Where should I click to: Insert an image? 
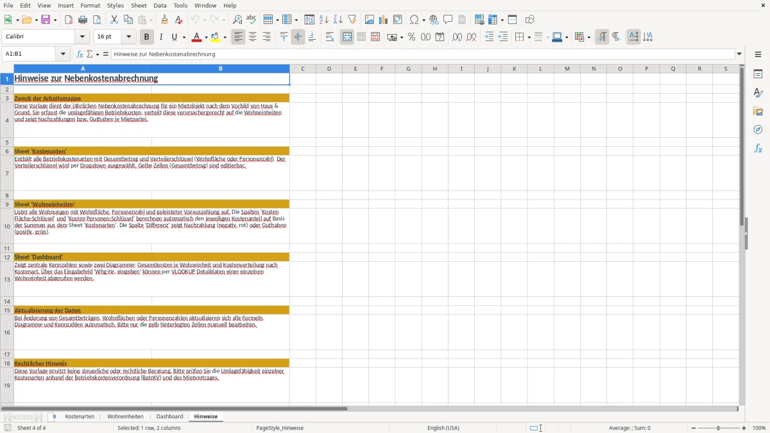click(x=370, y=20)
